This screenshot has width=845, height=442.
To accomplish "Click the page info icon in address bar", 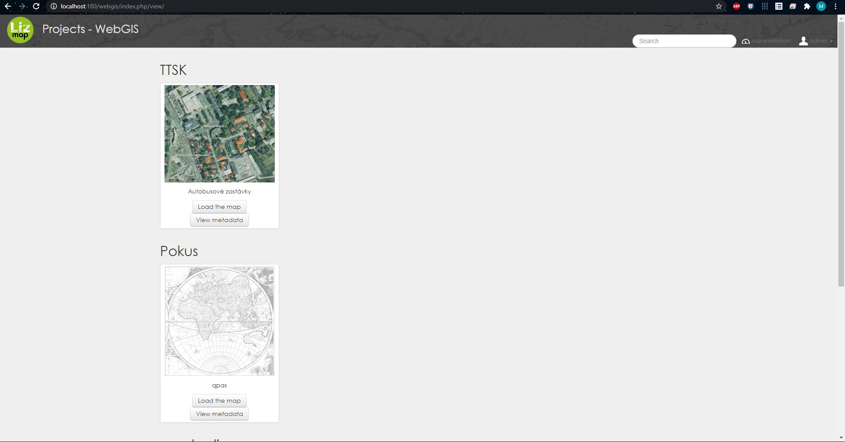I will pos(53,6).
